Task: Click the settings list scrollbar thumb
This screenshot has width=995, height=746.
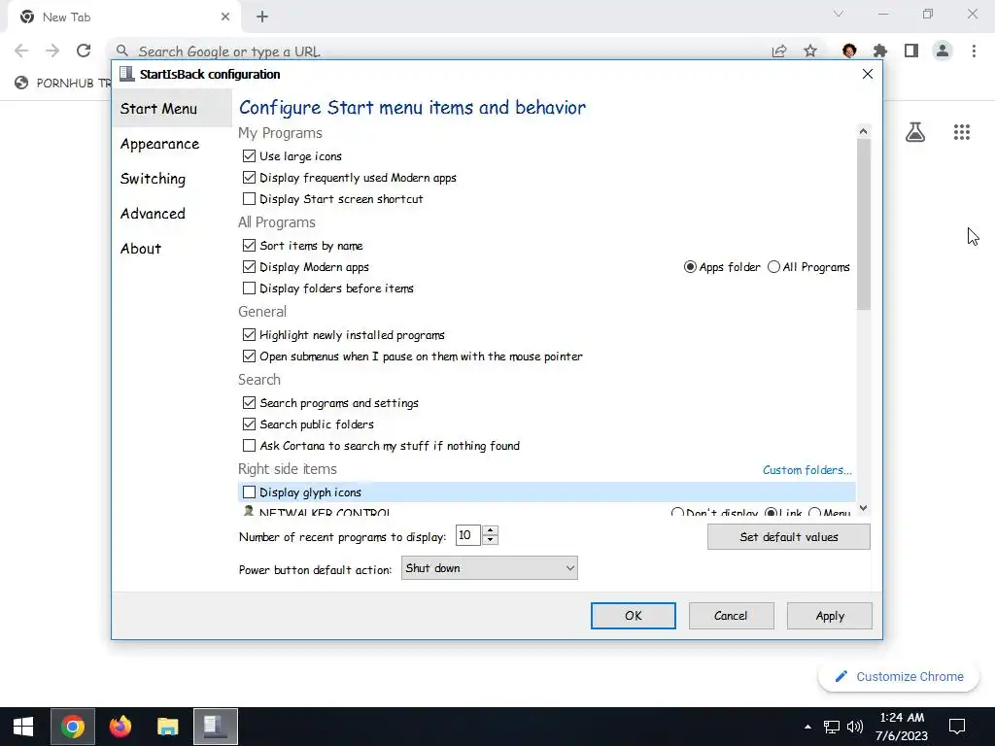Action: click(863, 224)
